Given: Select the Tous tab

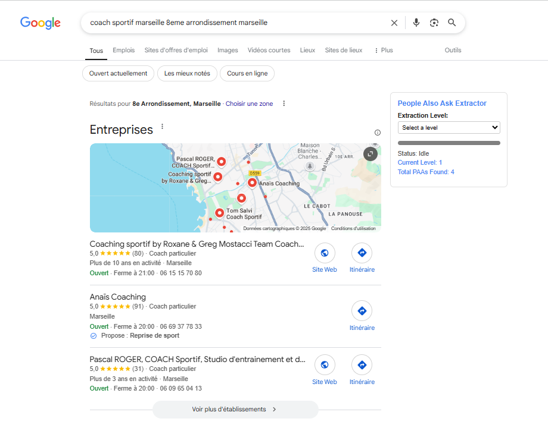Looking at the screenshot, I should [96, 51].
